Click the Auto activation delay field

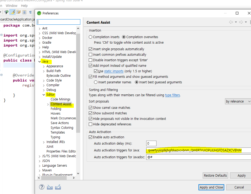(x=151, y=143)
